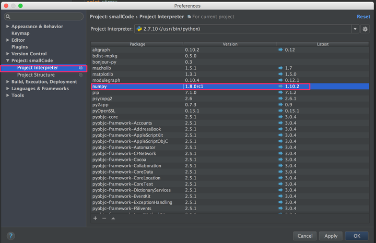Expand Languages & Frameworks section
The height and width of the screenshot is (243, 376).
tap(8, 89)
